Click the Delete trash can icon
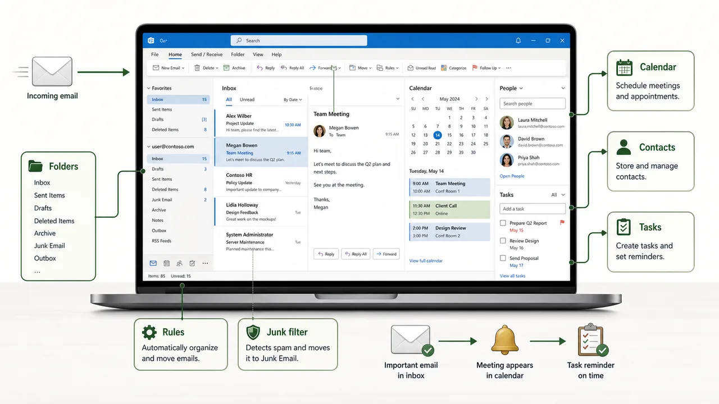 pos(197,68)
